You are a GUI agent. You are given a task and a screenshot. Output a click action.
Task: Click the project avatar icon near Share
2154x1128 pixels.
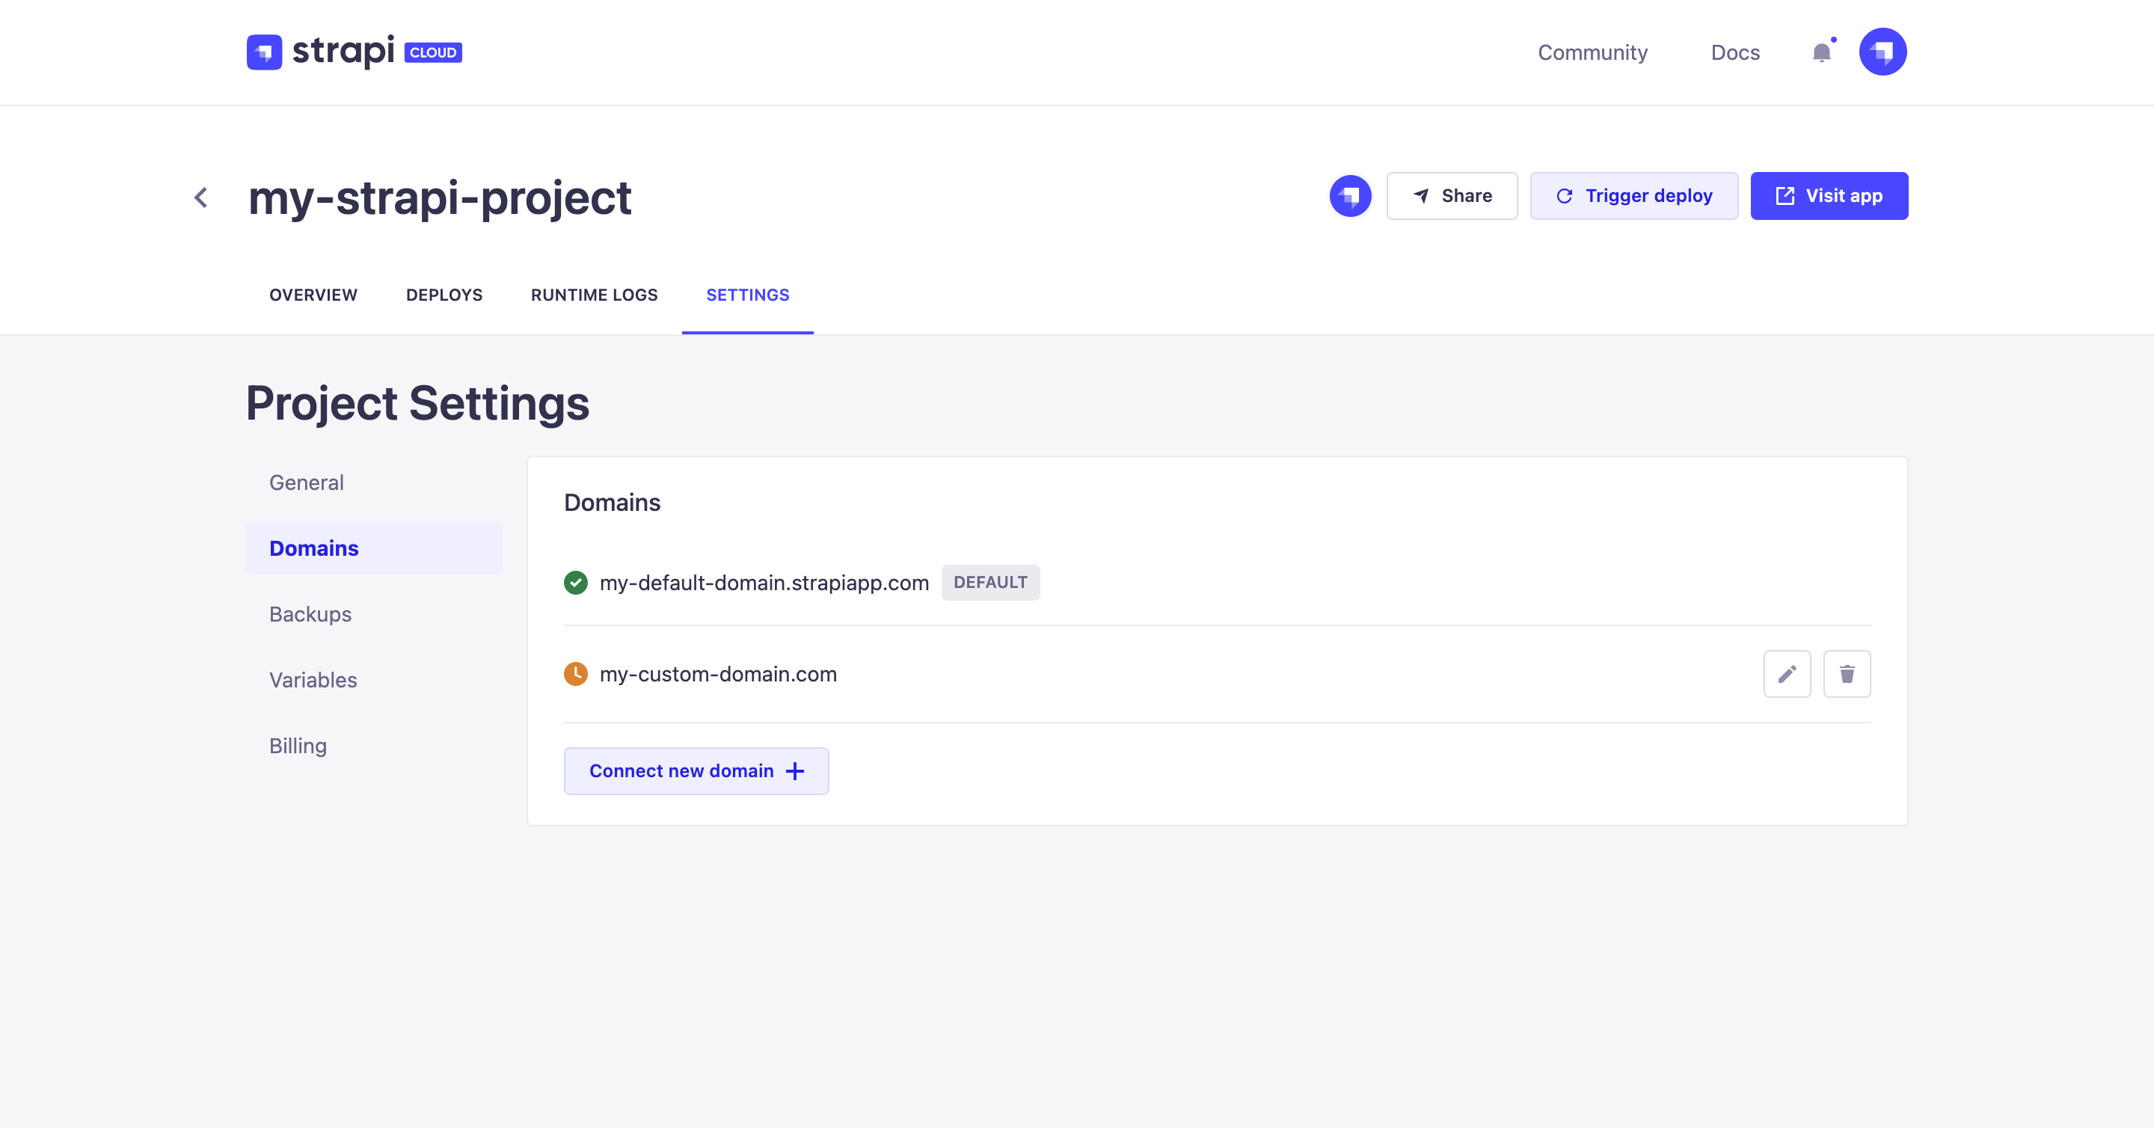1349,196
